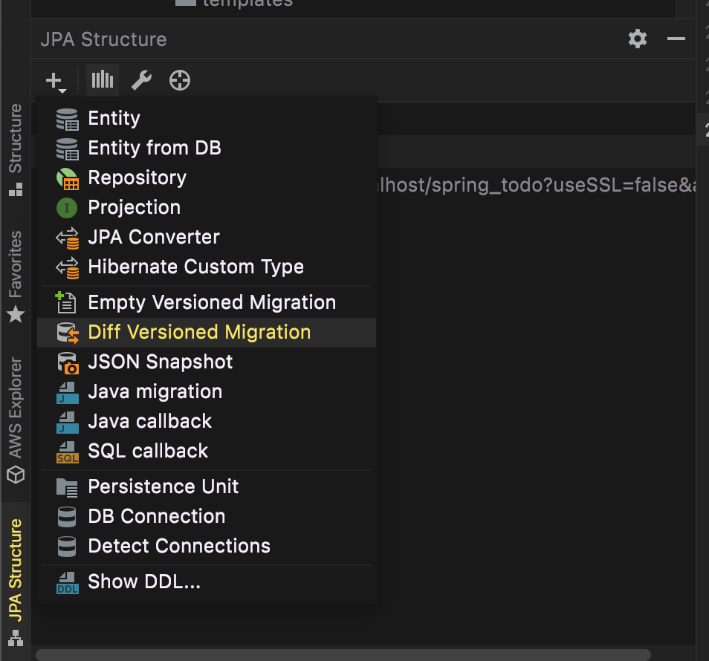Click the Repository icon
The height and width of the screenshot is (661, 709).
[68, 179]
